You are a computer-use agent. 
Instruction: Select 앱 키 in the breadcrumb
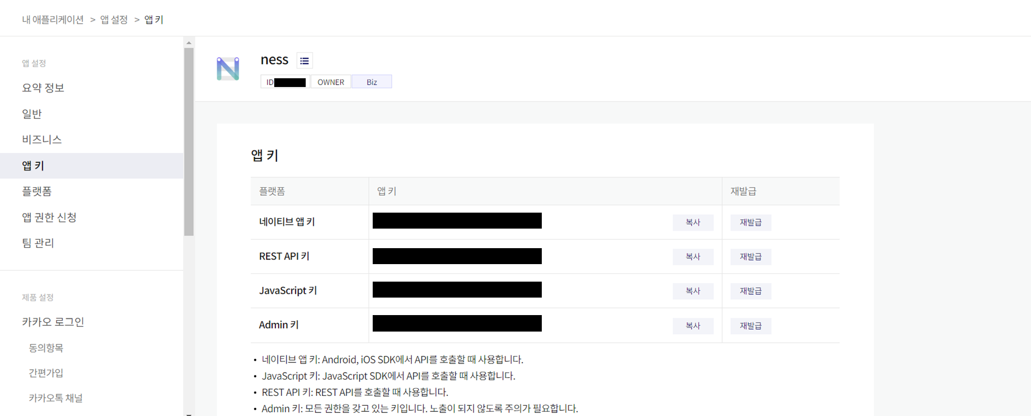pyautogui.click(x=154, y=20)
